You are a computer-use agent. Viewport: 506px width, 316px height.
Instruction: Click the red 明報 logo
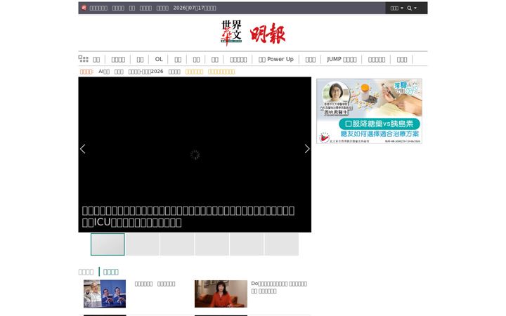(x=268, y=33)
